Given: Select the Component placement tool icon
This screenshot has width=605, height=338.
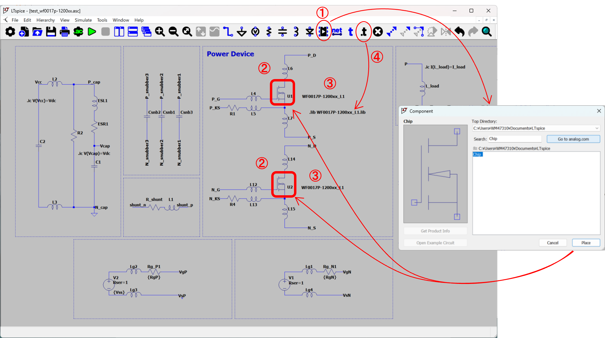Looking at the screenshot, I should (323, 32).
